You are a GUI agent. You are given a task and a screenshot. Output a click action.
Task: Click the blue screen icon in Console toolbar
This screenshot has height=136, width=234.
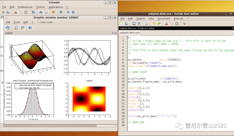click(61, 12)
